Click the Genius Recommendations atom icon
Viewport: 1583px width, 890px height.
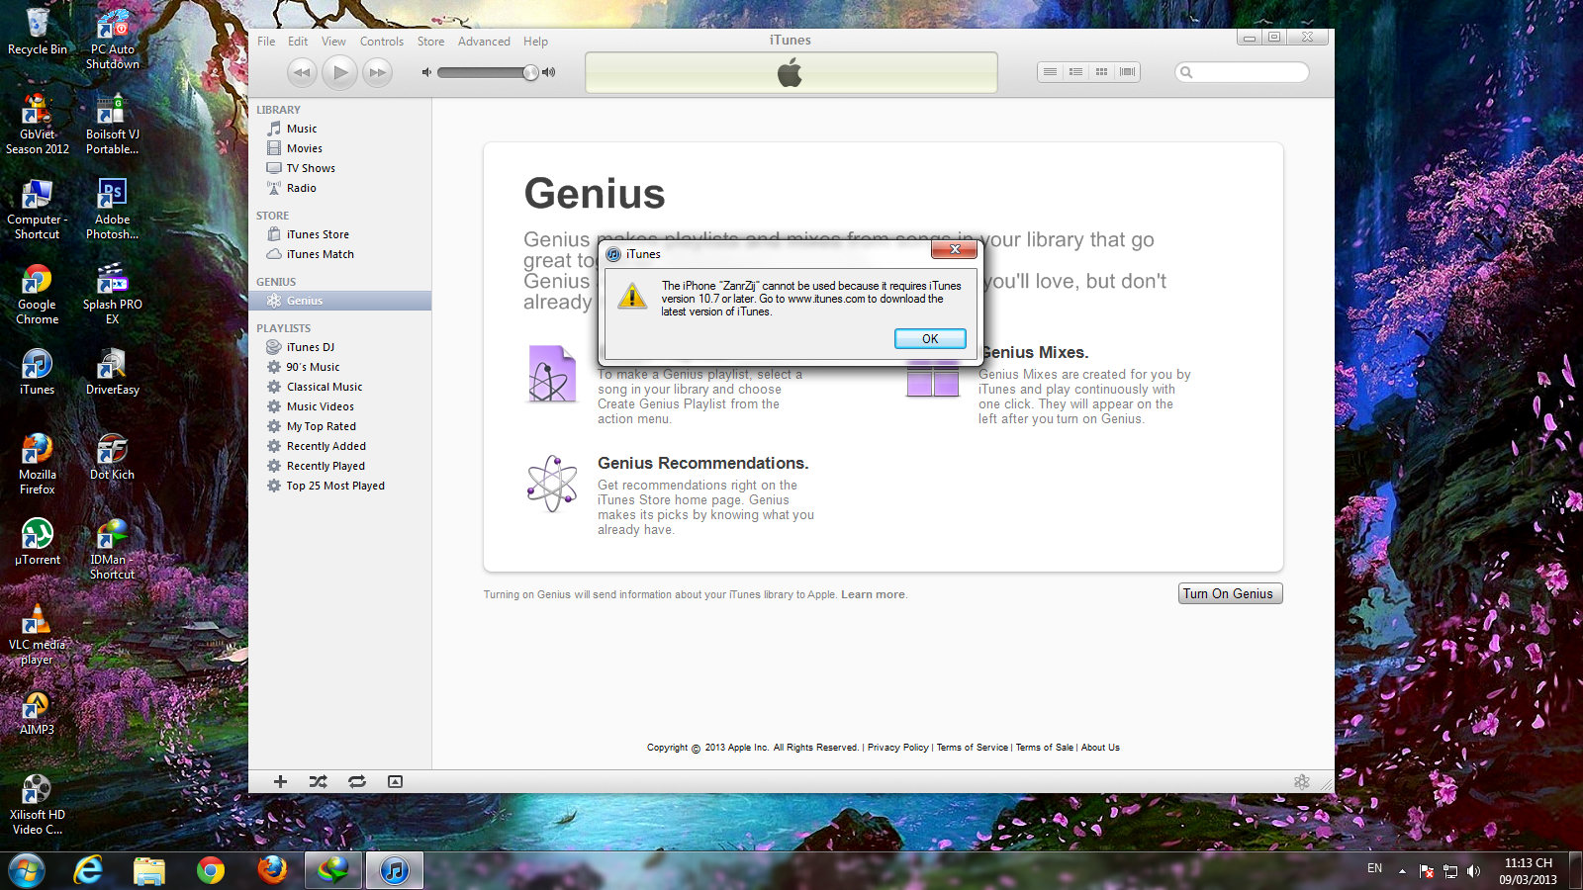pyautogui.click(x=552, y=484)
